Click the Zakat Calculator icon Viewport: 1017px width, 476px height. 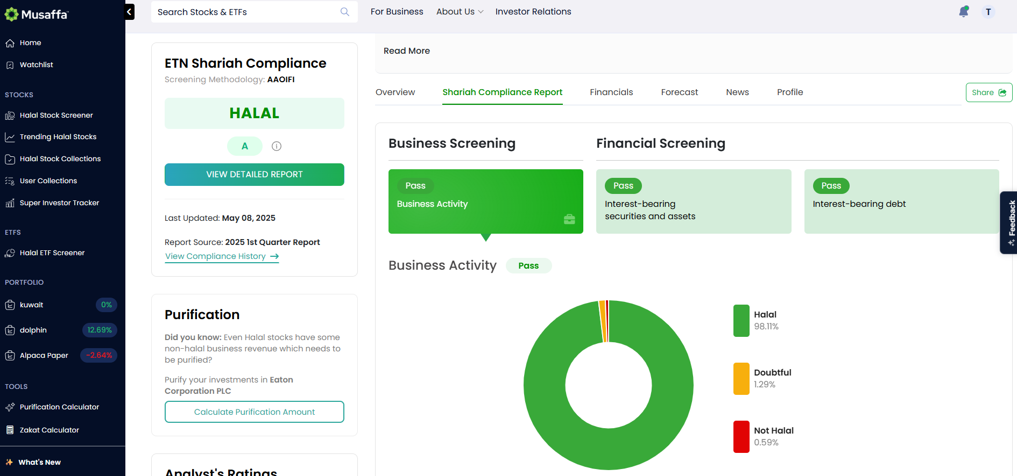(10, 430)
